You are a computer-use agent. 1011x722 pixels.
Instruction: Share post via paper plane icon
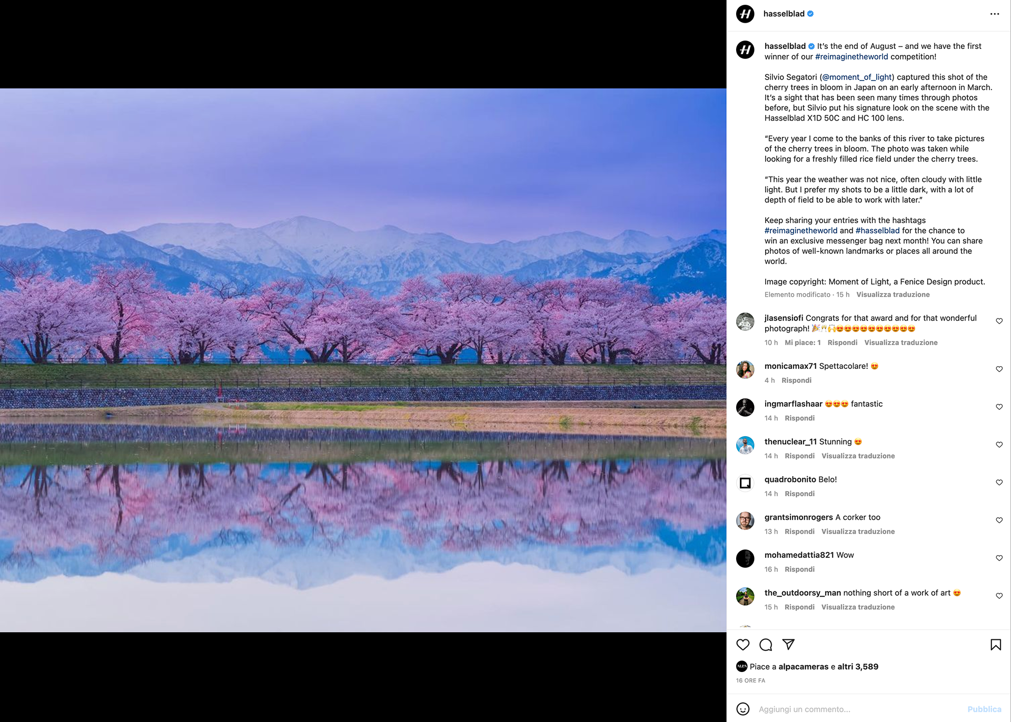coord(788,645)
